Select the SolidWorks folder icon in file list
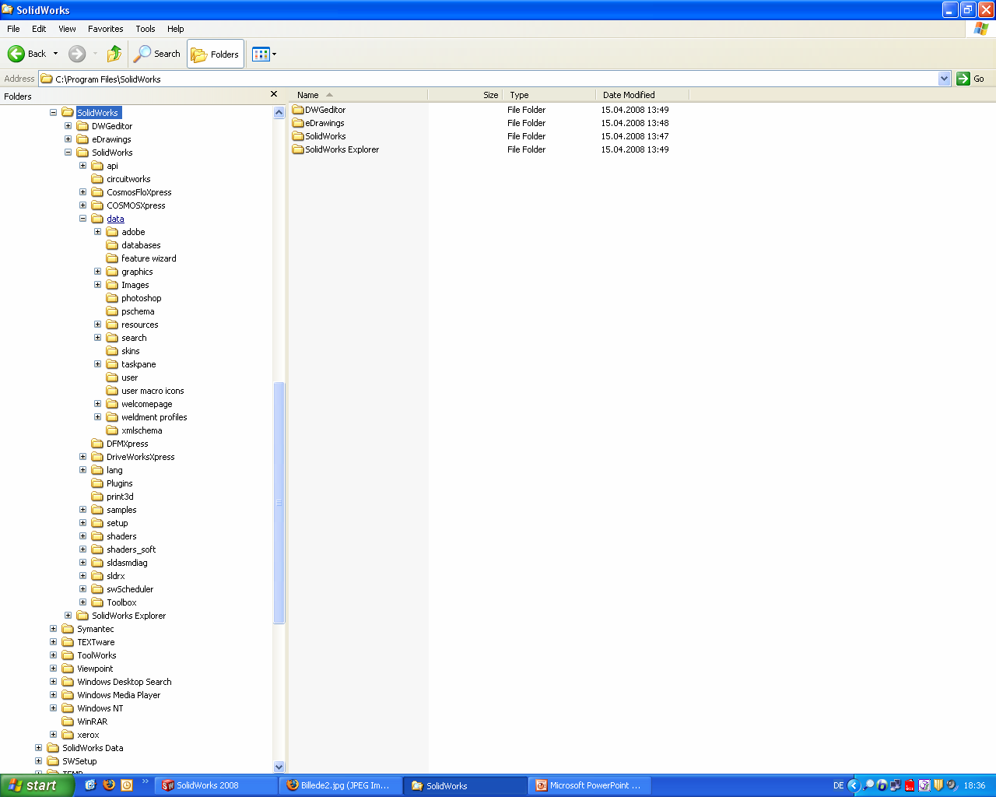 [298, 136]
